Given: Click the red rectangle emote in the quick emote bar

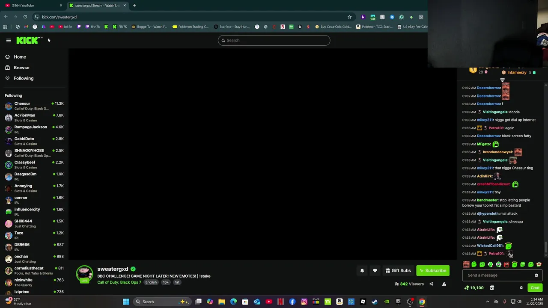Looking at the screenshot, I should point(506,264).
